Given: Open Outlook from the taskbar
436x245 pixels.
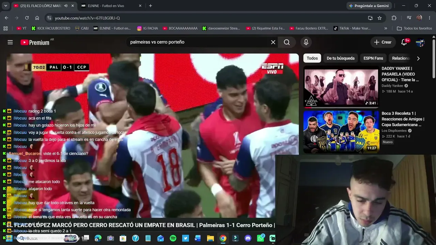Looking at the screenshot, I should click(x=160, y=238).
